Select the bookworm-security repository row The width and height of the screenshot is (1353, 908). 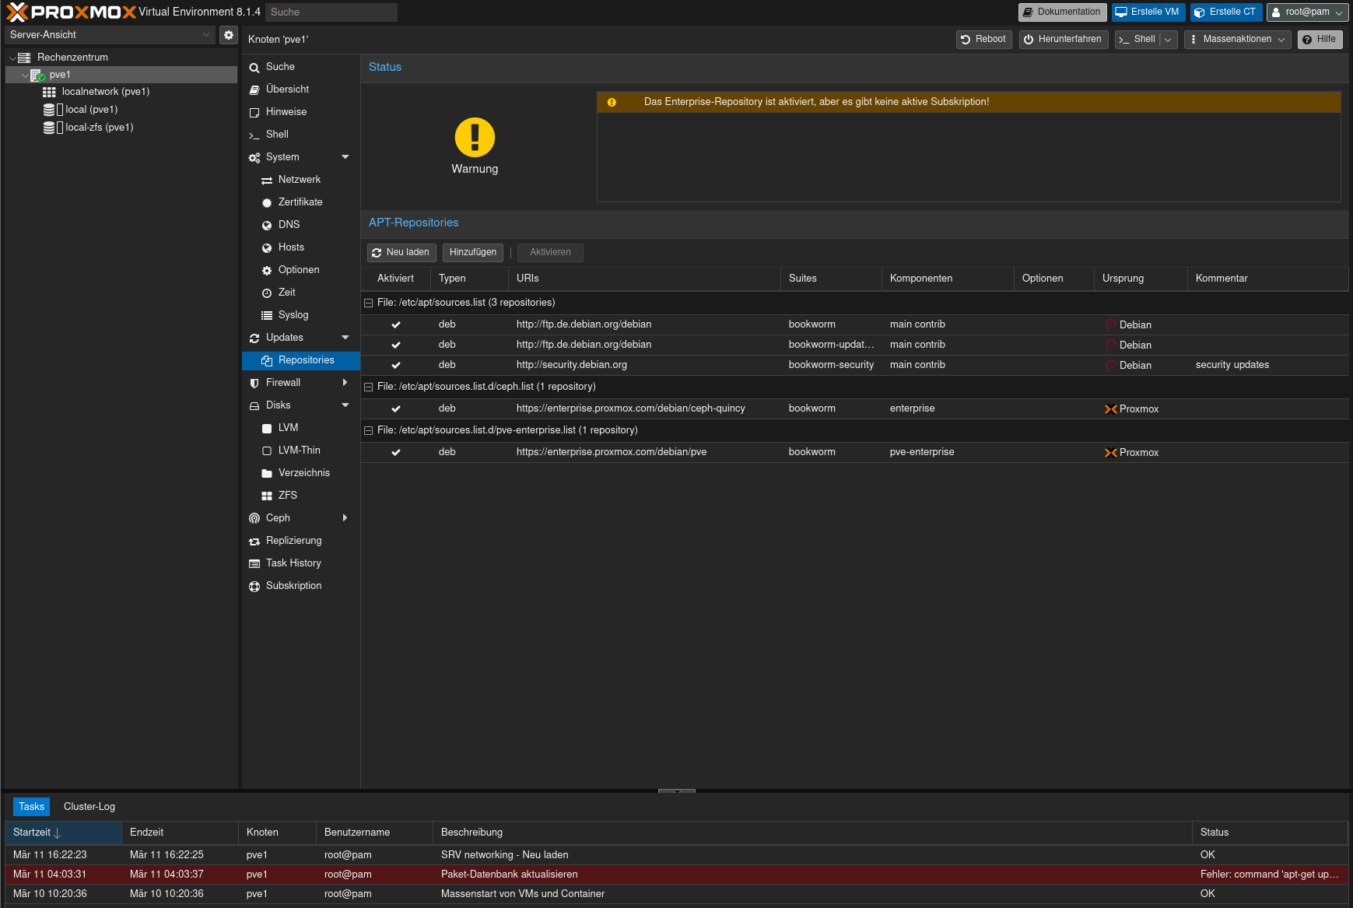coord(854,365)
